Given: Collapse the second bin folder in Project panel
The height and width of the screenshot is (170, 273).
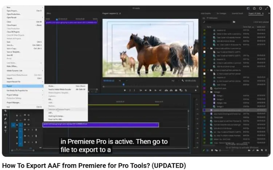Looking at the screenshot, I should click(x=208, y=70).
